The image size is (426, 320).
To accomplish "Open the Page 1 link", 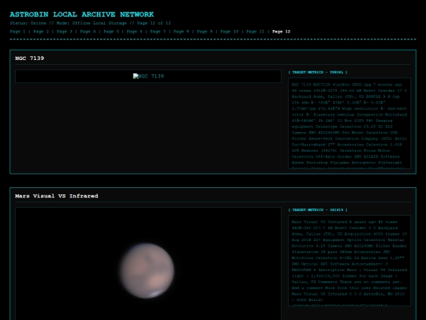I will coord(17,32).
